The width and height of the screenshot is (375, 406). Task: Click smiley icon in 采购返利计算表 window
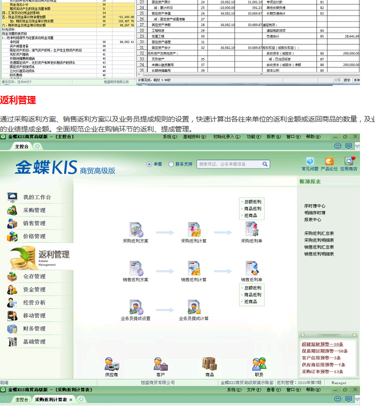[x=337, y=399]
